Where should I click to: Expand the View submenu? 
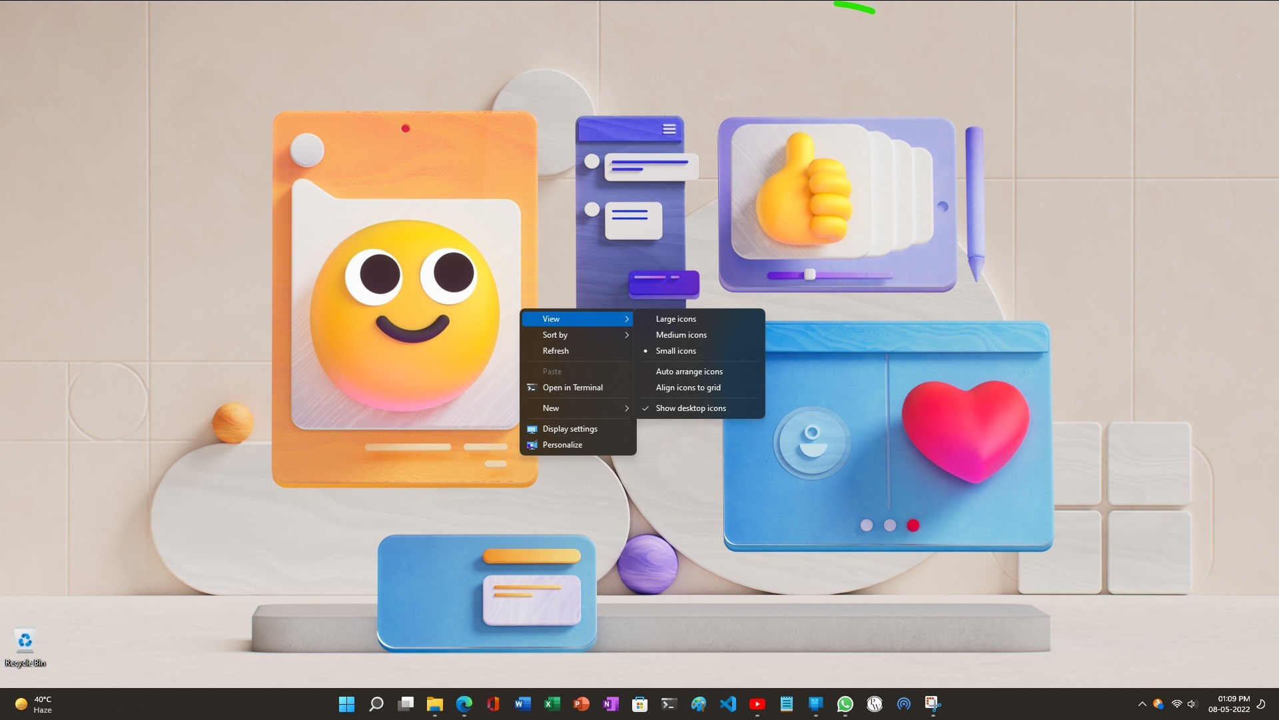click(578, 319)
